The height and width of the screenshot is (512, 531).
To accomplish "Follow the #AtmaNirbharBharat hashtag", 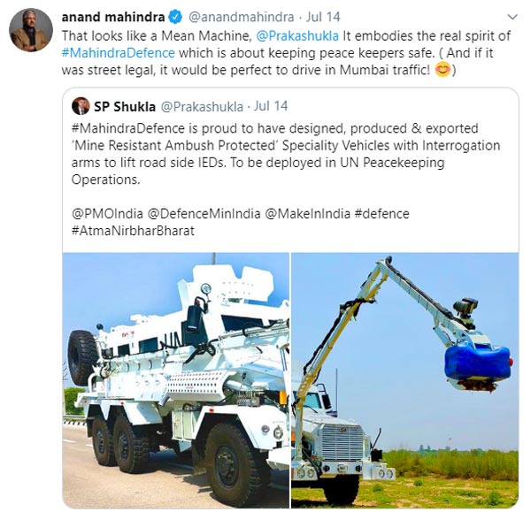I will tap(133, 231).
